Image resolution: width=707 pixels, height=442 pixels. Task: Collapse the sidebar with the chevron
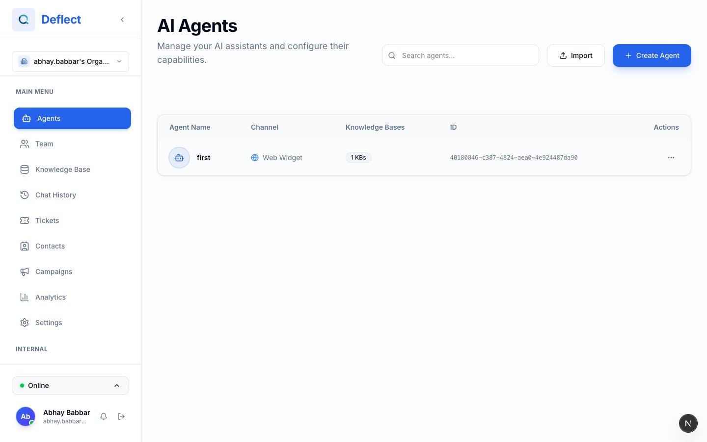click(122, 20)
